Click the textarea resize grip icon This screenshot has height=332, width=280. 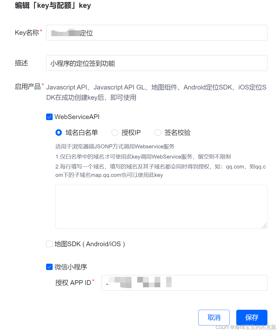click(264, 226)
